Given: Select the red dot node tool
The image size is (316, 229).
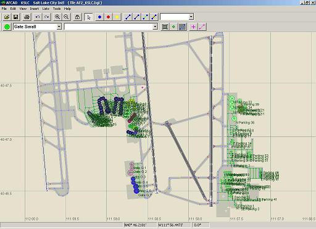Looking at the screenshot, I should [x=108, y=17].
